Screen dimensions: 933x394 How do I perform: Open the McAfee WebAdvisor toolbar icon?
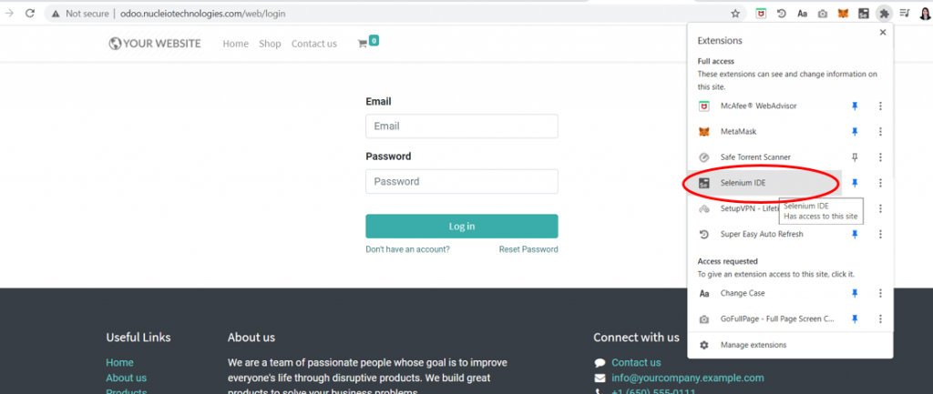coord(761,13)
